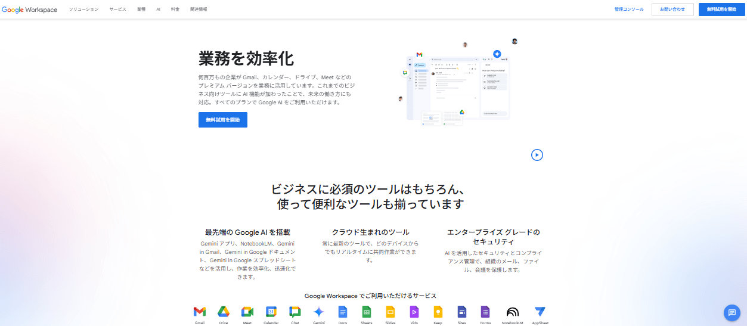Click the Gmail product illustration image

click(458, 83)
